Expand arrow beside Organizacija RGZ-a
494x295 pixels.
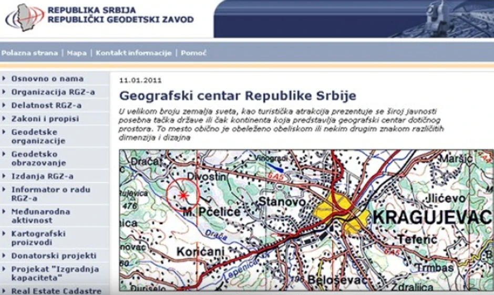[4, 92]
